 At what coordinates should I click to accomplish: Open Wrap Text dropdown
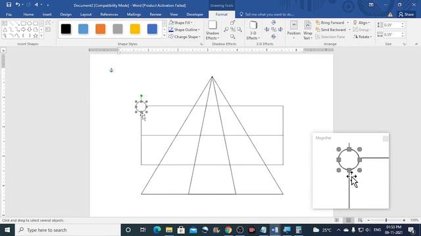click(x=308, y=30)
